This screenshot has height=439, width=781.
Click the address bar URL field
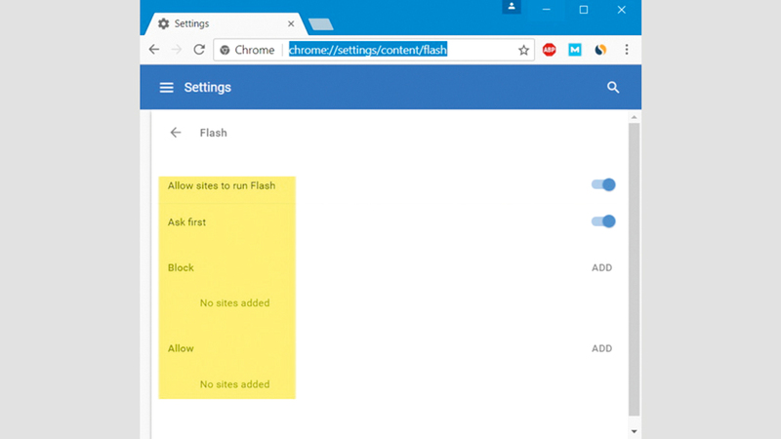pos(390,50)
